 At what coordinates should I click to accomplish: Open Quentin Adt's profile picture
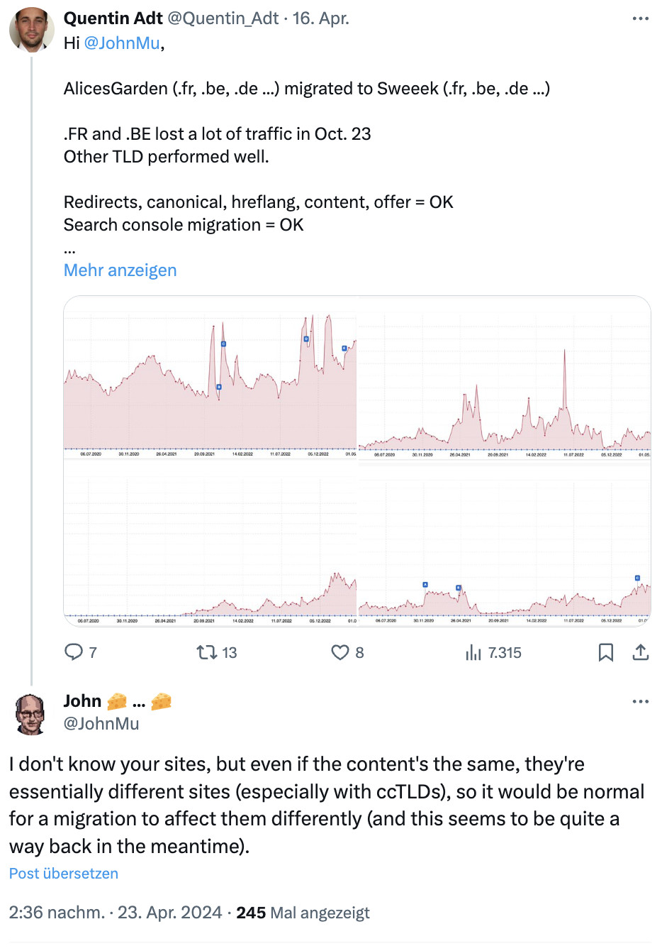click(x=32, y=30)
